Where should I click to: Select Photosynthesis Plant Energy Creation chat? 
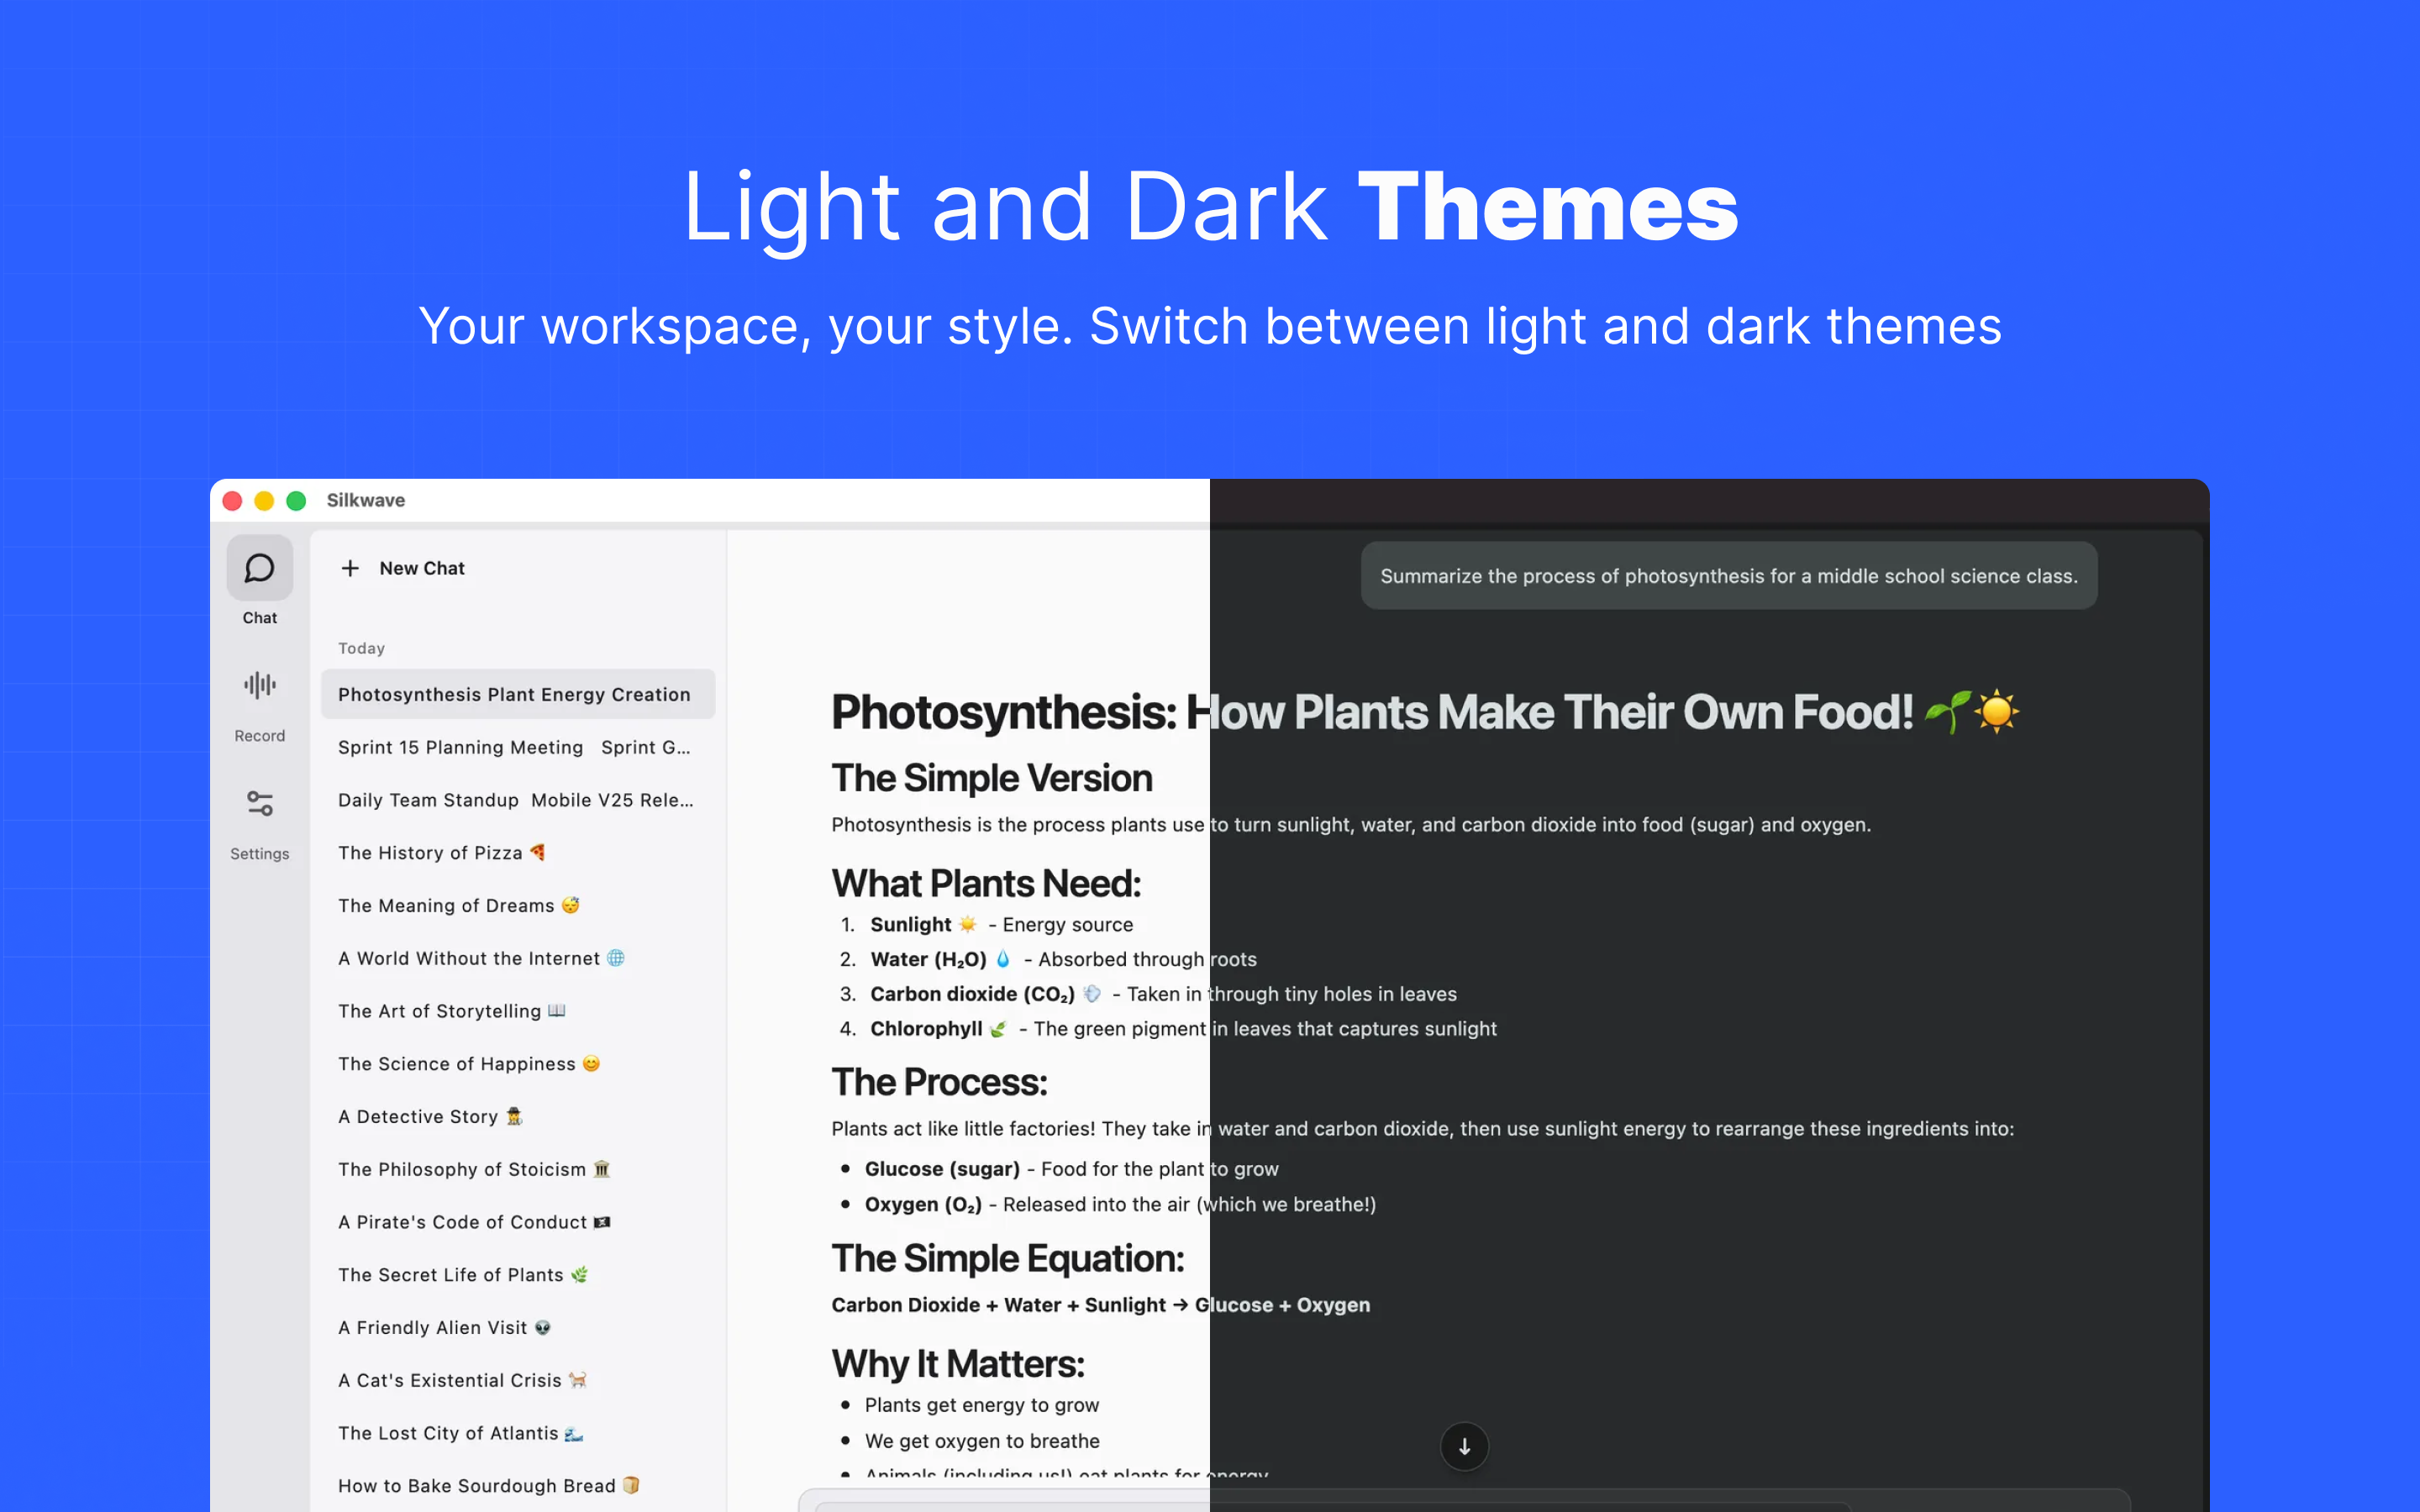click(x=514, y=694)
